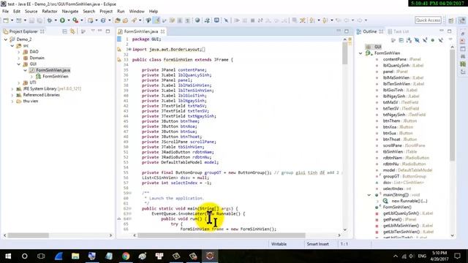
Task: Run the program with green play icon
Action: (62, 20)
